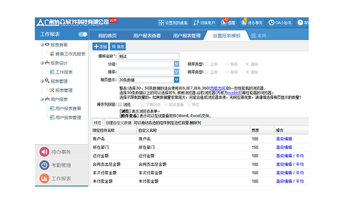The image size is (343, 210).
Task: Click the 工作报表 chart icon at sidebar bottom
Action: pyautogui.click(x=44, y=178)
